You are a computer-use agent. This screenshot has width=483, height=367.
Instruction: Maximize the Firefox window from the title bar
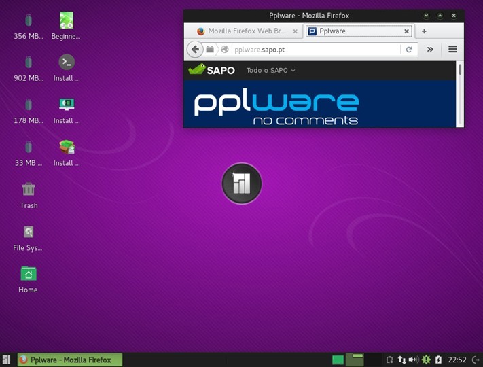[x=440, y=16]
